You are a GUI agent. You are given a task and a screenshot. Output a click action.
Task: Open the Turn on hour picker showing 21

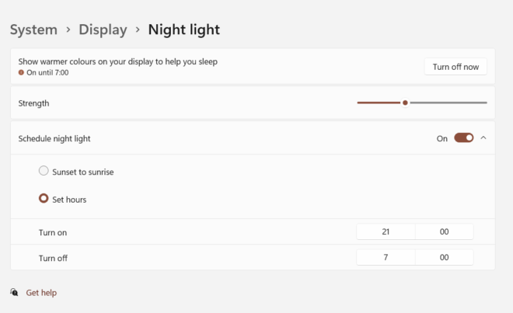[386, 231]
